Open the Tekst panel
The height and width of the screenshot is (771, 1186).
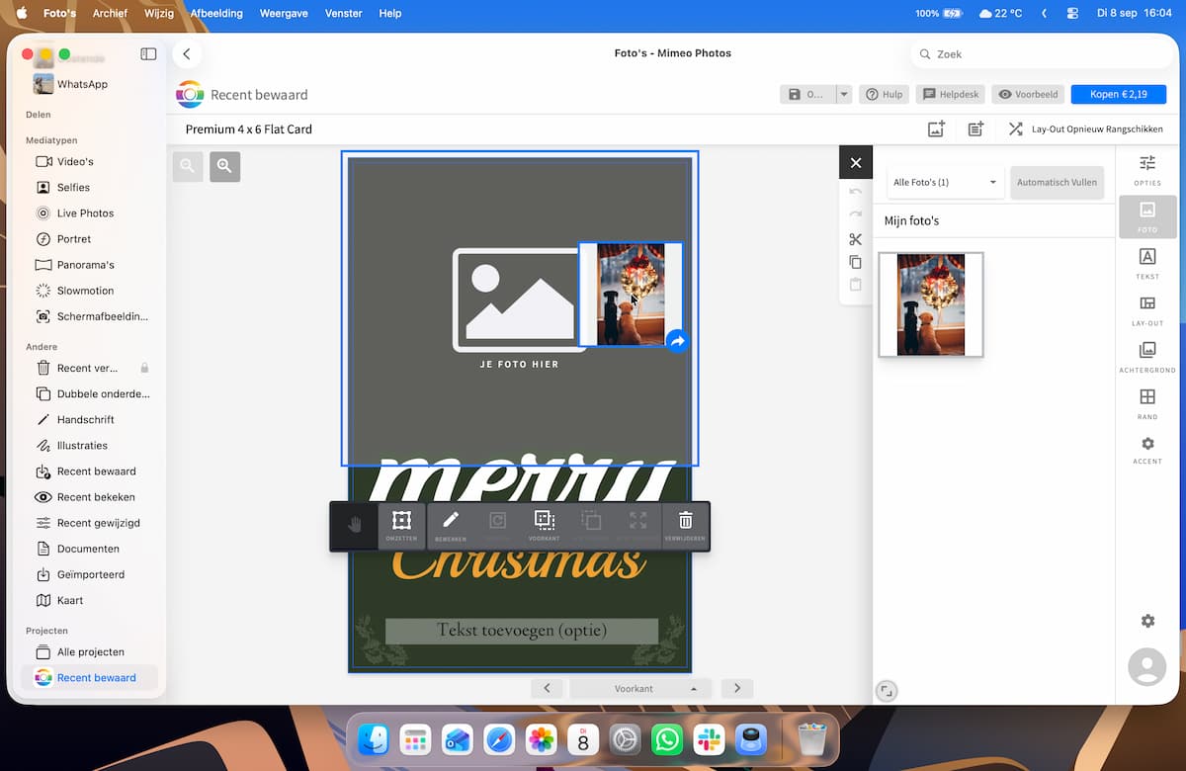[x=1147, y=263]
